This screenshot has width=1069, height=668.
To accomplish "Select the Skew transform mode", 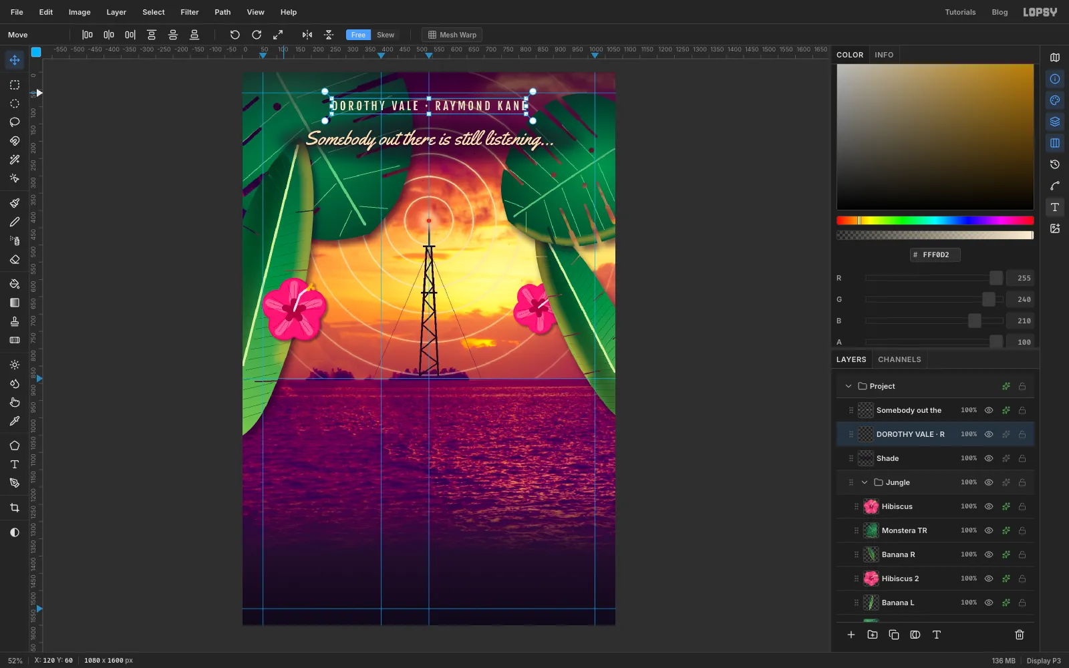I will [x=386, y=35].
